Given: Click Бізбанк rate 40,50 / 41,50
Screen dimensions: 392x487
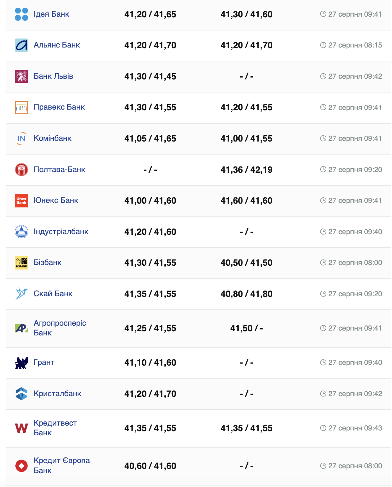Looking at the screenshot, I should (246, 263).
